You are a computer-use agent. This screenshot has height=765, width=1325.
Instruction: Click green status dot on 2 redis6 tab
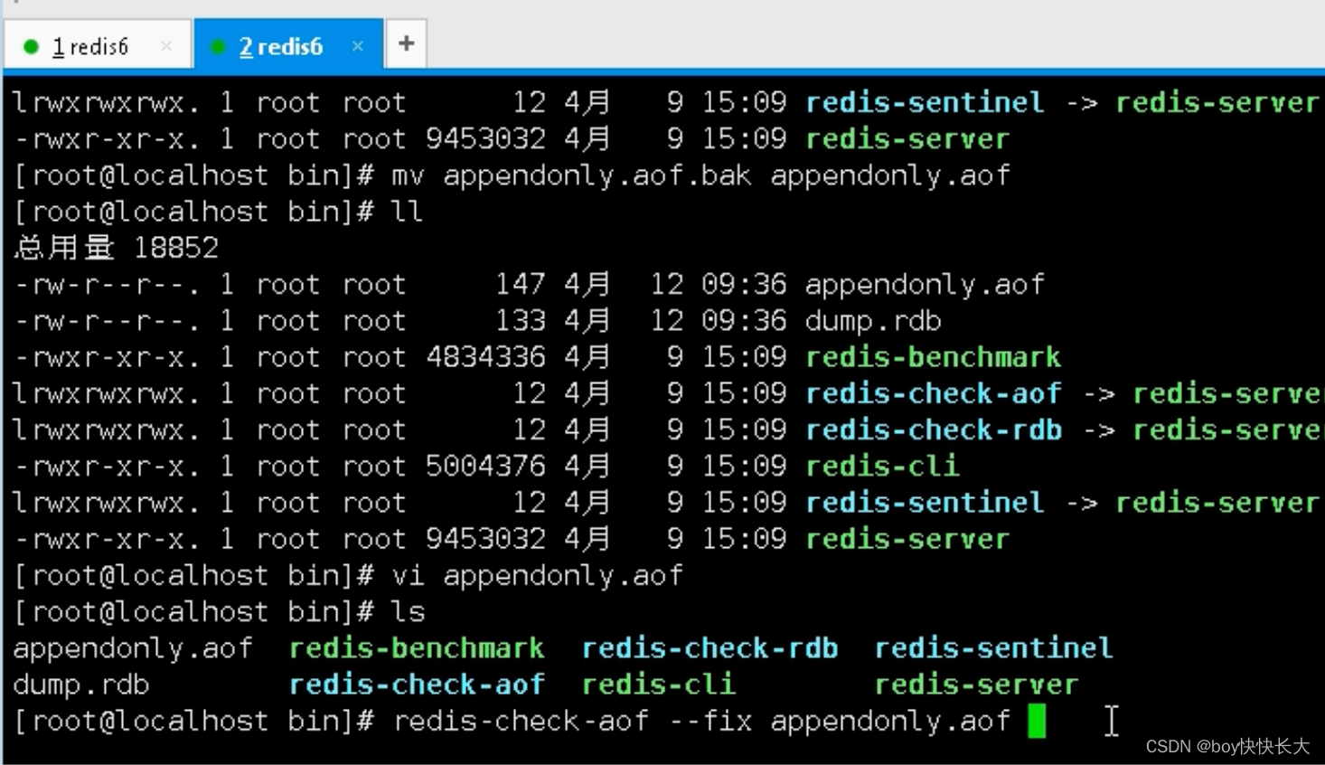click(x=218, y=46)
